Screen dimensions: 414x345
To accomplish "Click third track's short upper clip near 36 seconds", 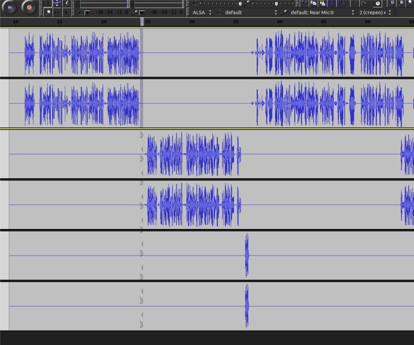I will (x=247, y=255).
